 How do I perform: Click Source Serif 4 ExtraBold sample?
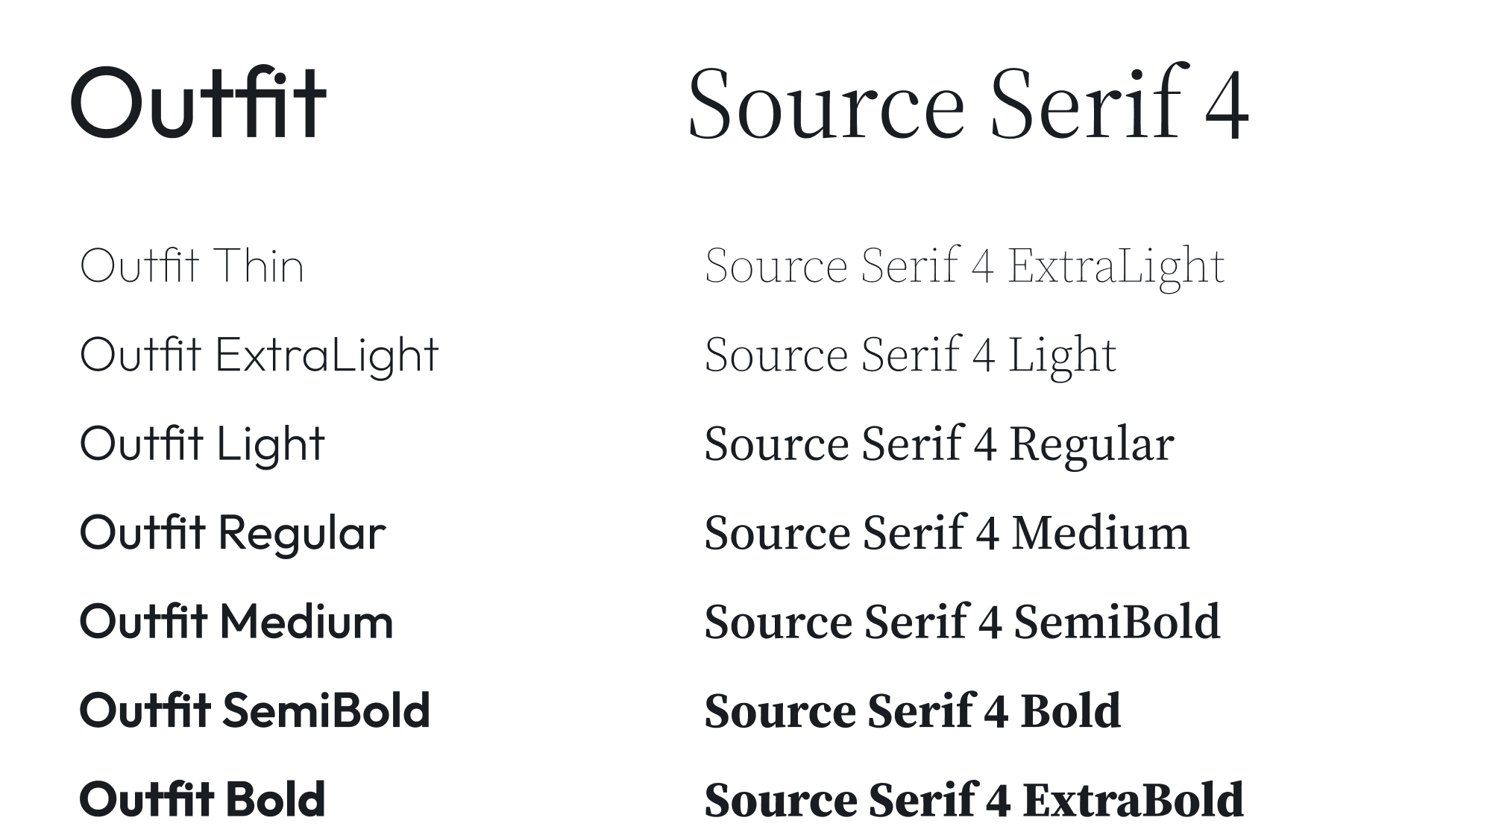pos(974,799)
